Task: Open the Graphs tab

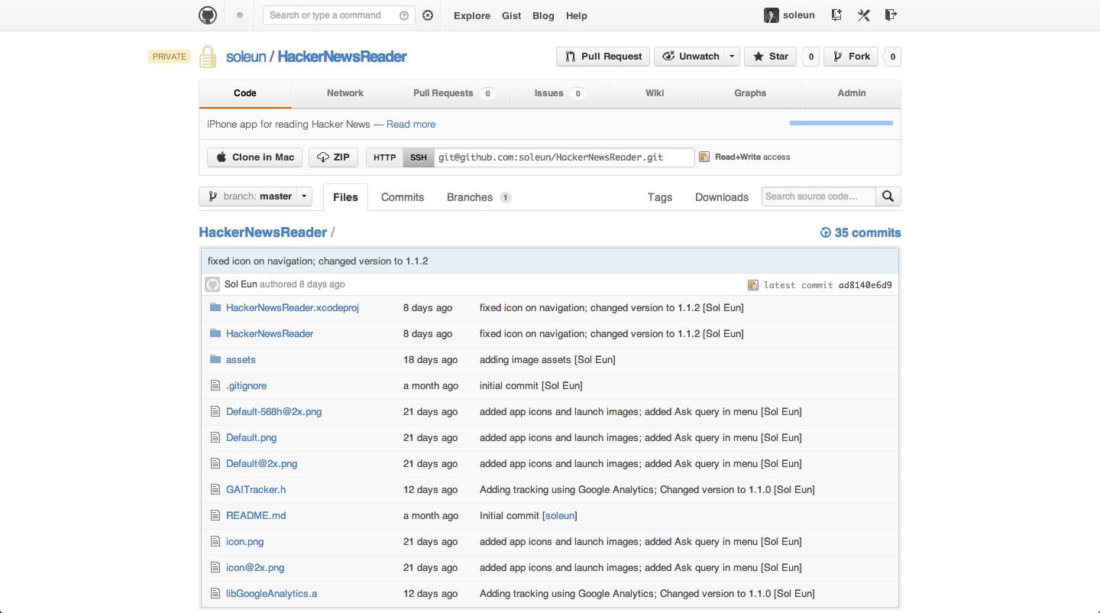Action: point(750,93)
